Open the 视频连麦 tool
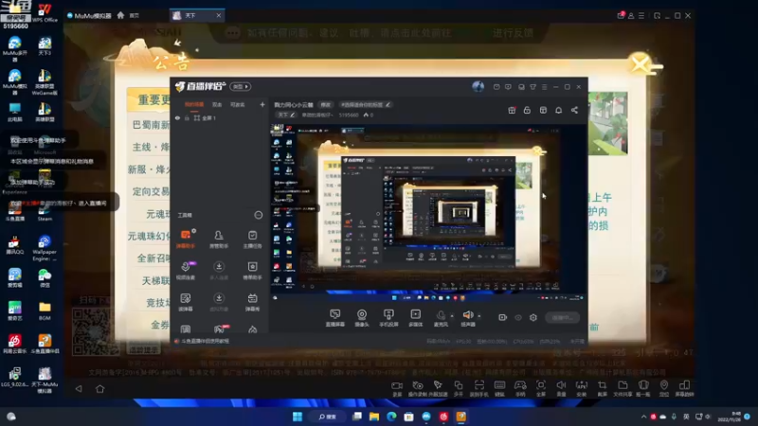Screen dimensions: 758x426 (186, 270)
